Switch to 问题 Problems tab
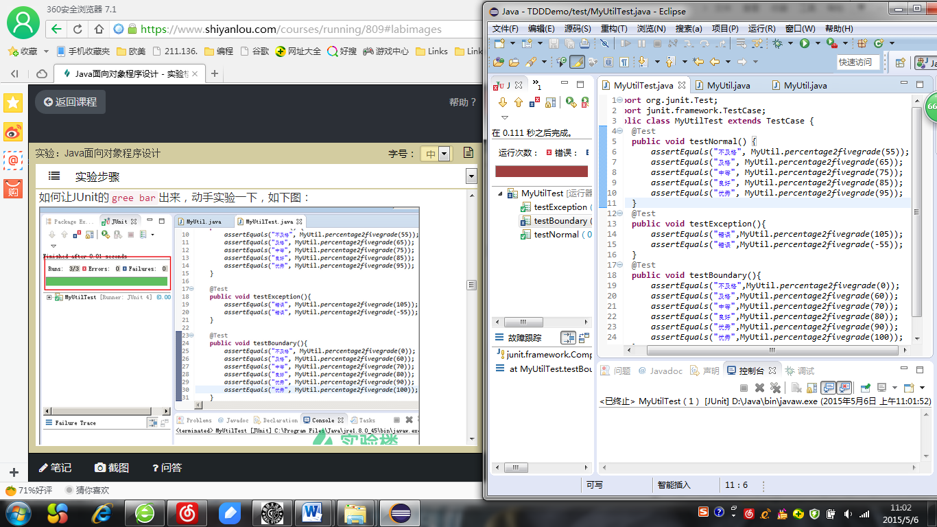The height and width of the screenshot is (527, 937). (x=615, y=371)
